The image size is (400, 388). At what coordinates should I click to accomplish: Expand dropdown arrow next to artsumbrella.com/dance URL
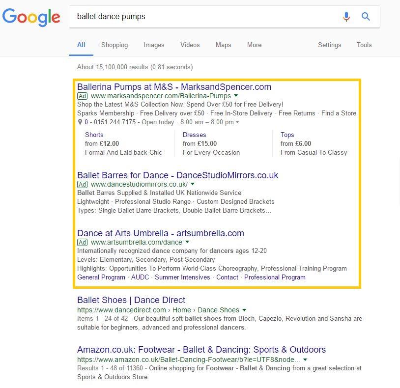[187, 242]
